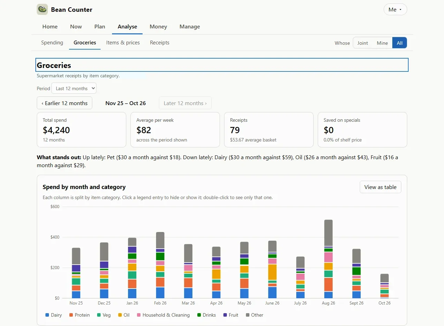Set Whose filter to All
The height and width of the screenshot is (326, 444).
400,43
